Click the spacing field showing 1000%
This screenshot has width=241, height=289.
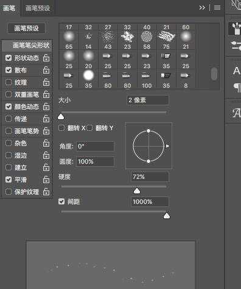[150, 202]
